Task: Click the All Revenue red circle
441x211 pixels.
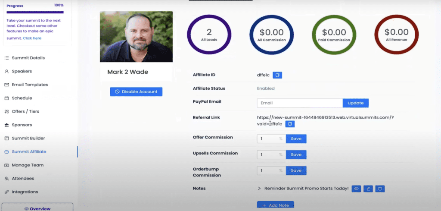Action: point(397,35)
